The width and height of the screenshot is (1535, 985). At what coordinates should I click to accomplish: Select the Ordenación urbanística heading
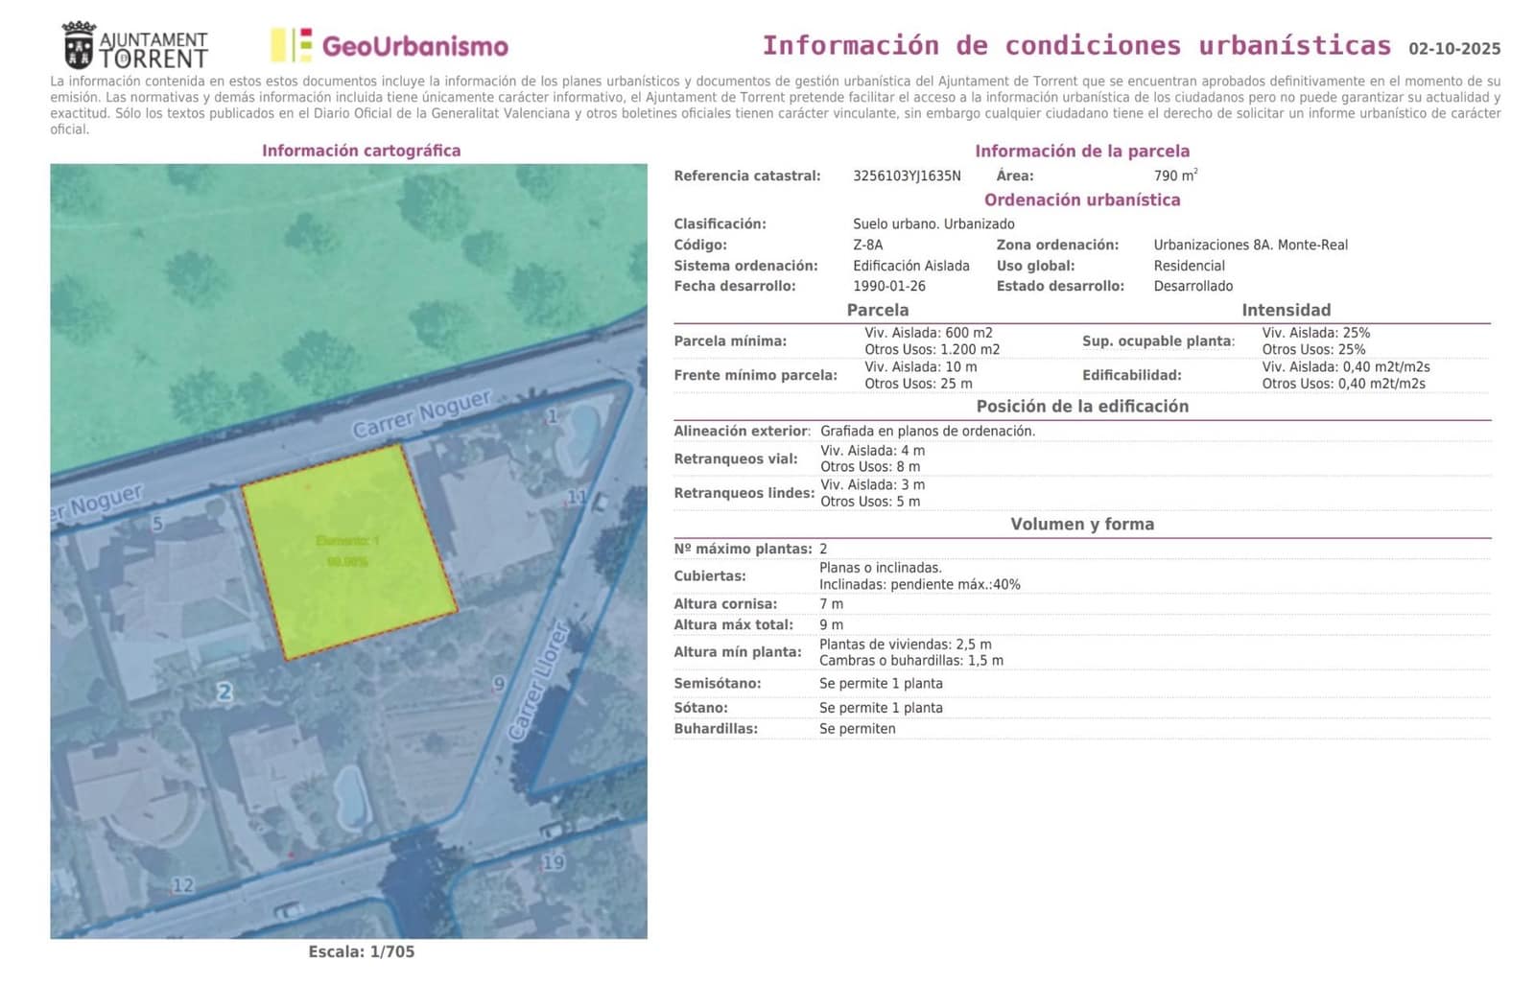[1083, 199]
